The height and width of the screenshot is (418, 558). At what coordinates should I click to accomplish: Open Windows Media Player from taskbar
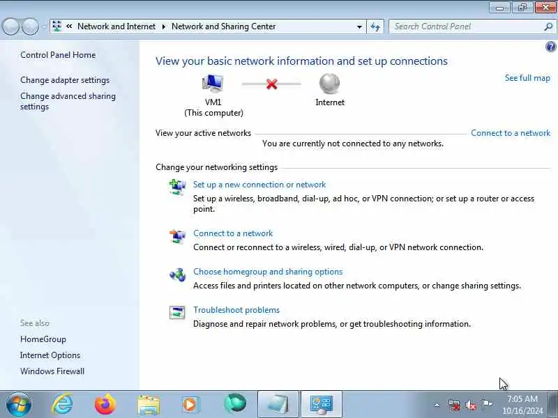[190, 405]
